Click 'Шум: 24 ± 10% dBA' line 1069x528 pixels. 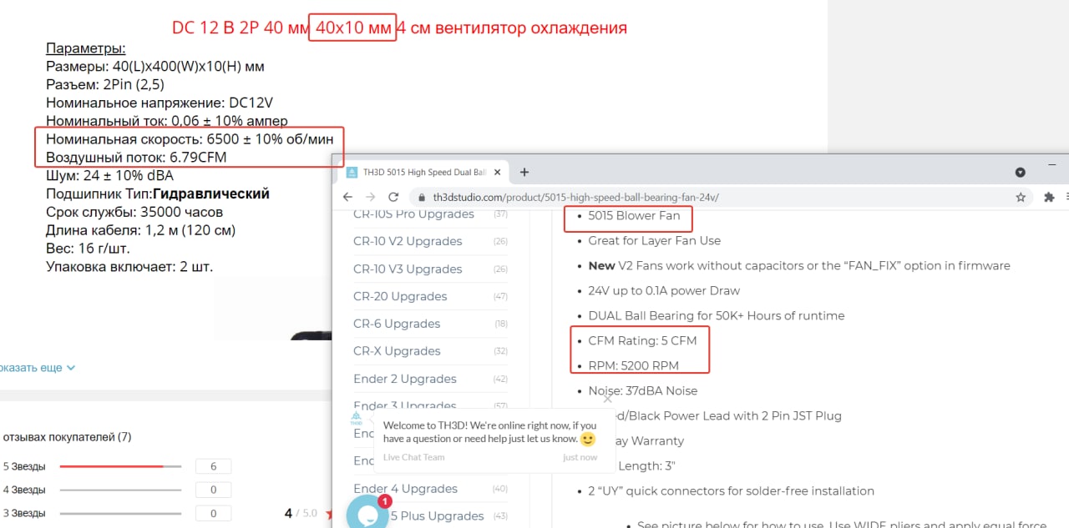109,175
